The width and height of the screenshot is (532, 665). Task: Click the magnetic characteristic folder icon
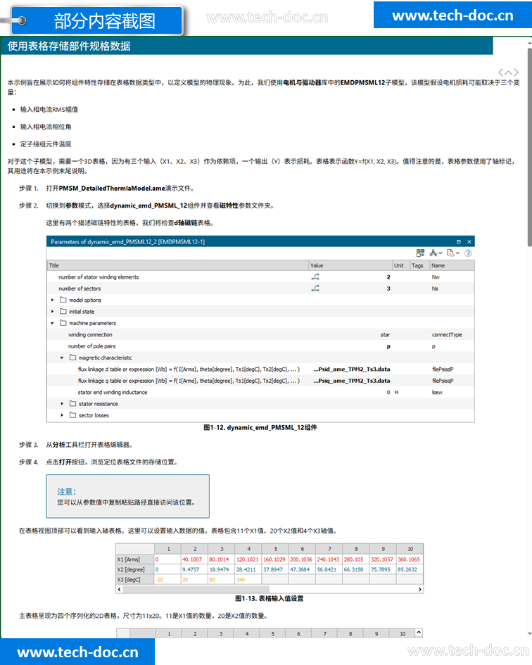pyautogui.click(x=72, y=357)
